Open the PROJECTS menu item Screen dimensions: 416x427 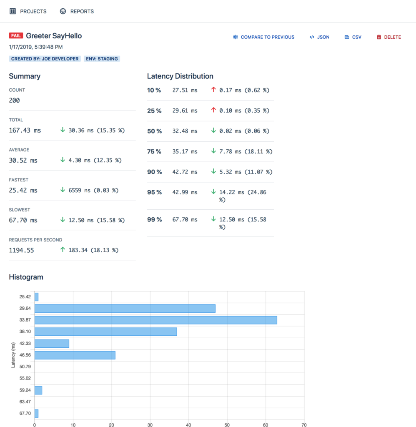[x=28, y=11]
